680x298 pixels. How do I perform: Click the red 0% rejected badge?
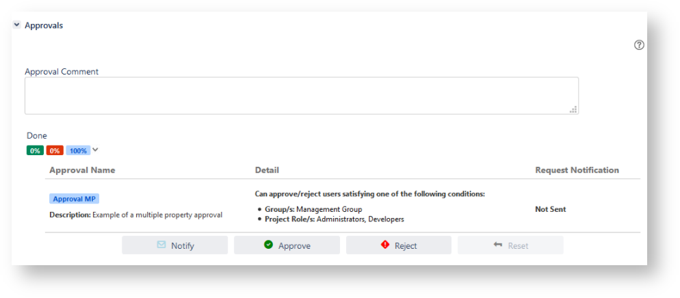point(55,150)
